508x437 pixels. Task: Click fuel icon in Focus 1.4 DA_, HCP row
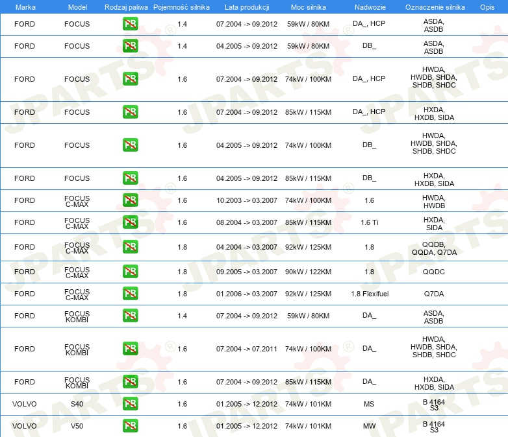point(130,24)
